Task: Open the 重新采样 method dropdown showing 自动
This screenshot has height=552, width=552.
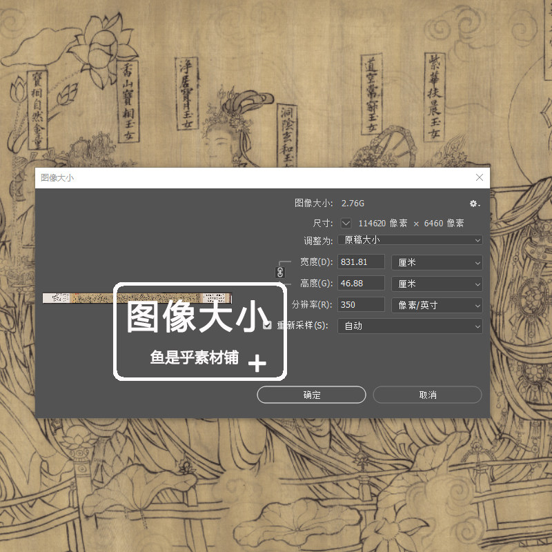Action: [409, 326]
